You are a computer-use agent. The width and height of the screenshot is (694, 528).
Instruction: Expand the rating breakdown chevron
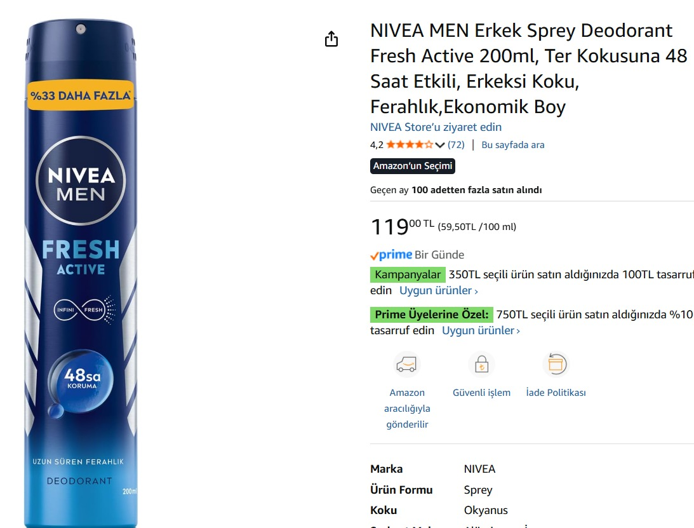[x=440, y=146]
